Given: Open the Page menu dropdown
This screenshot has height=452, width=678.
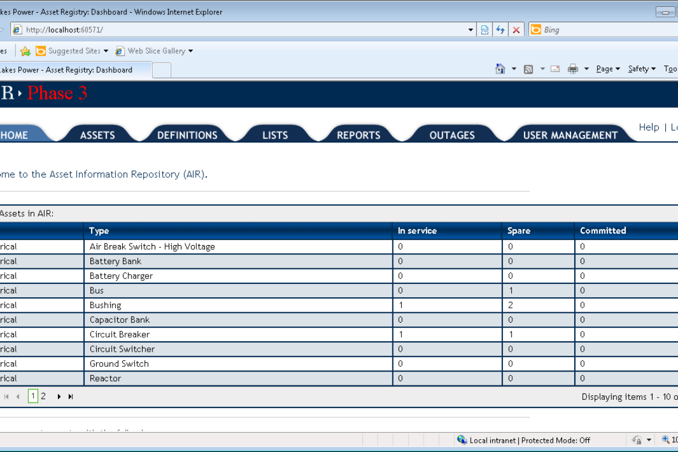Looking at the screenshot, I should pyautogui.click(x=608, y=69).
